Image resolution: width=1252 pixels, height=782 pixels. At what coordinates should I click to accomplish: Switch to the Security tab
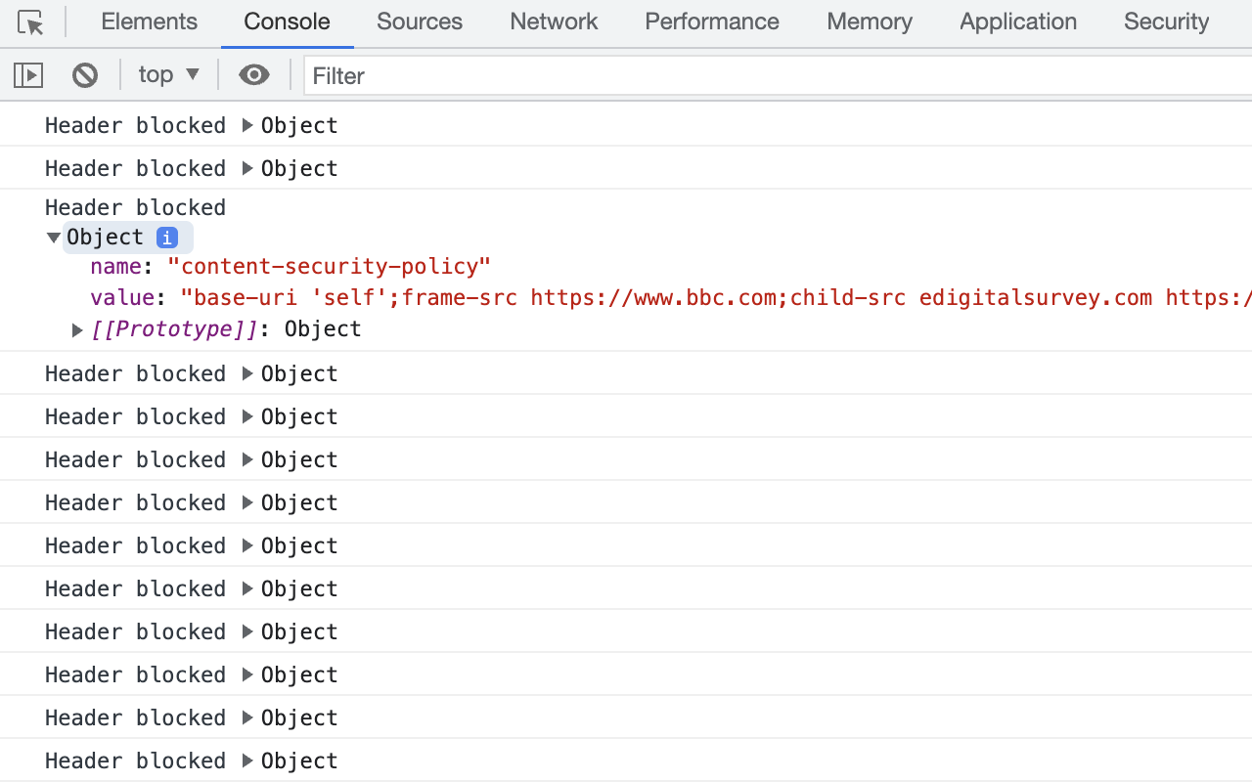coord(1166,22)
